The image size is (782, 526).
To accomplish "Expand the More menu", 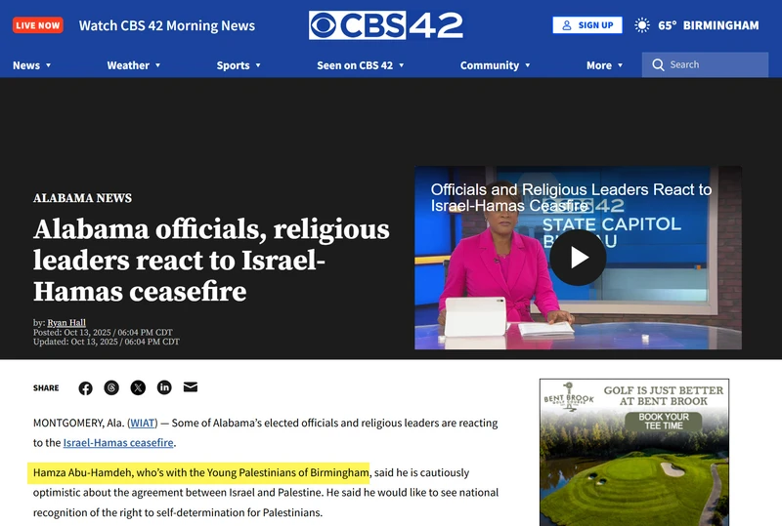I will coord(604,65).
